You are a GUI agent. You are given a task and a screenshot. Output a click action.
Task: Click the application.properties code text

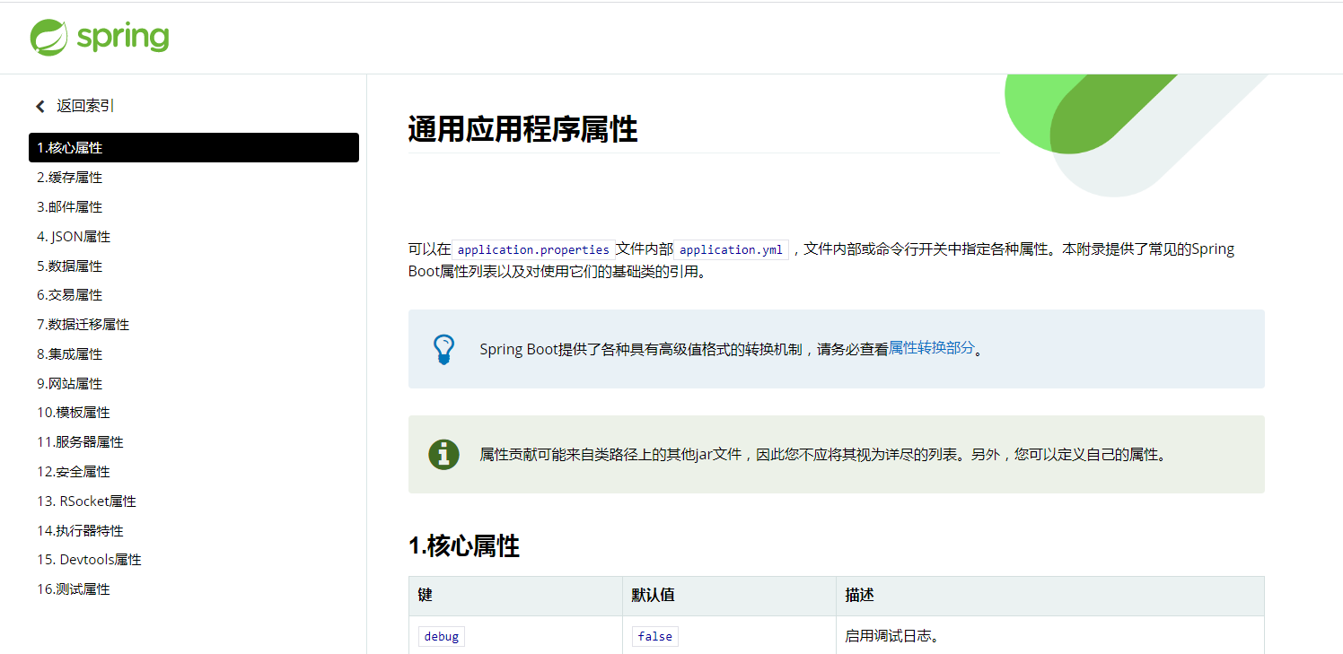(x=533, y=250)
